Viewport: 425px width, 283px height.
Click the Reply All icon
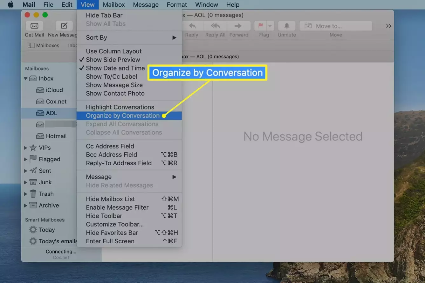click(x=215, y=26)
